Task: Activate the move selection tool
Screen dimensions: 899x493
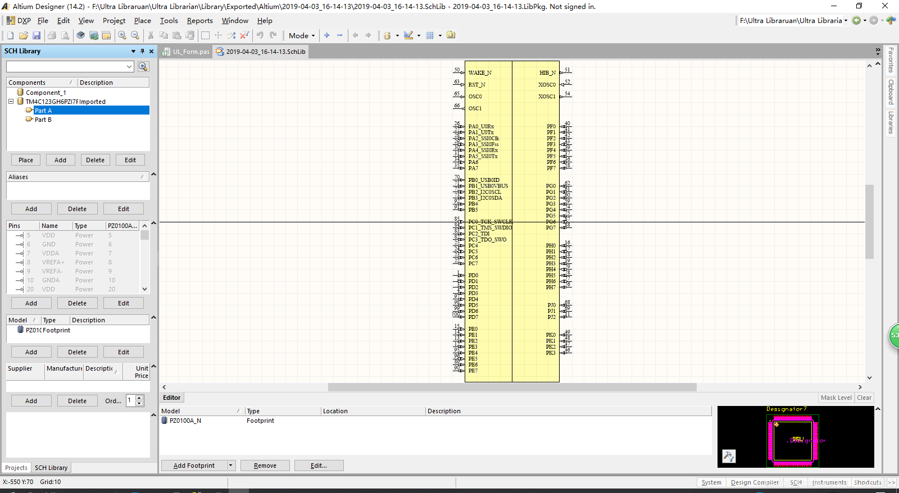Action: 218,35
